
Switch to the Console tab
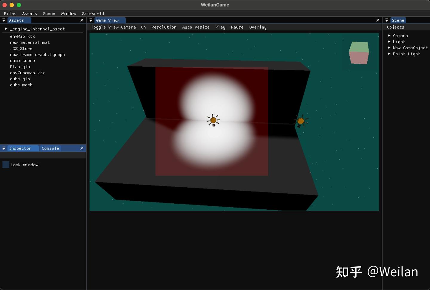click(x=50, y=148)
